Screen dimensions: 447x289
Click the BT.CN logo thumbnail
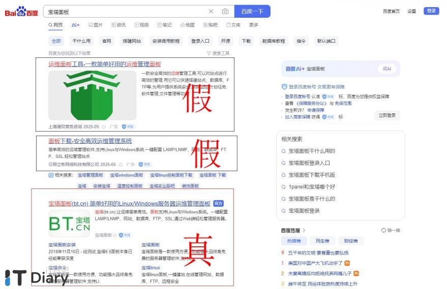(x=69, y=223)
